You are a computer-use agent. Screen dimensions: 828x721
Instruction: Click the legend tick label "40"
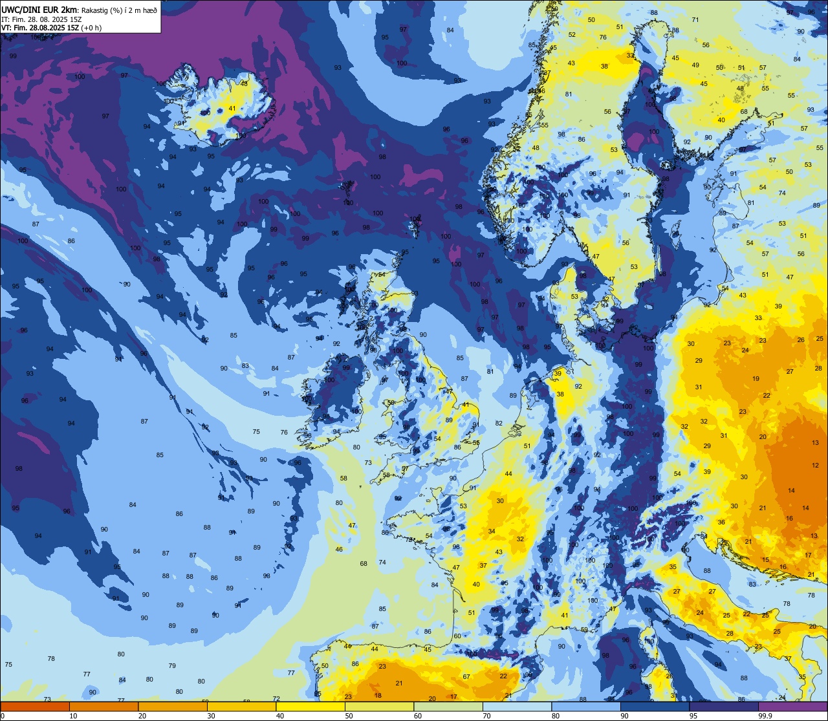[x=280, y=716]
